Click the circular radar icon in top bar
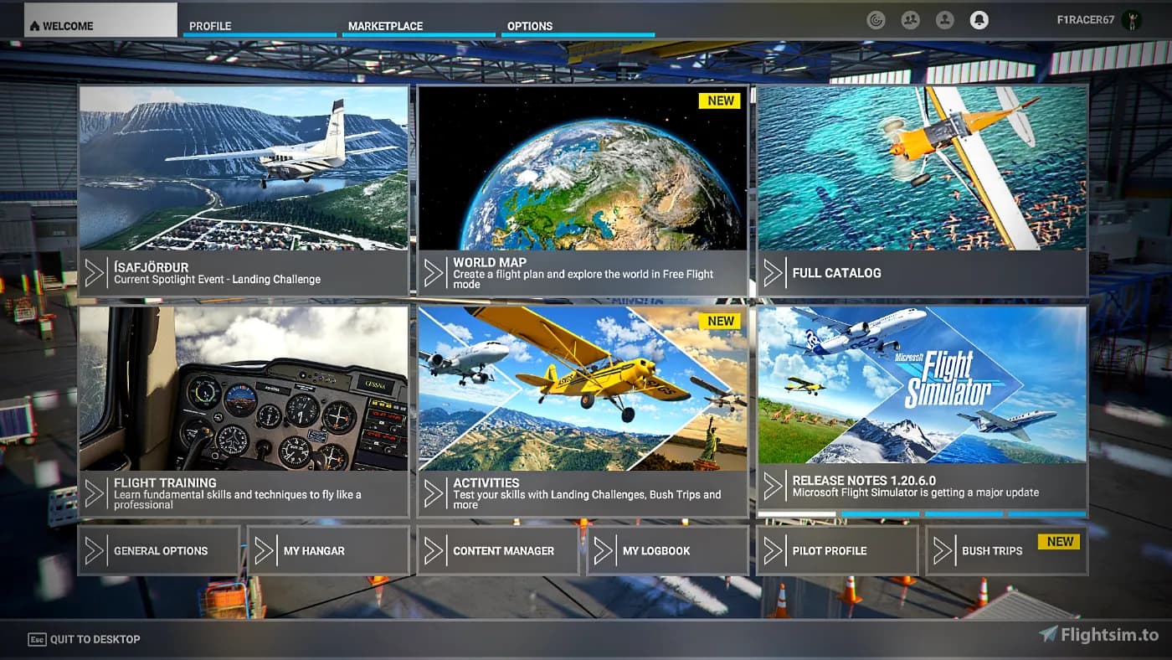 876,20
